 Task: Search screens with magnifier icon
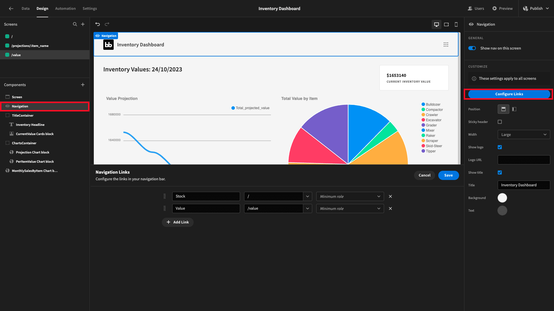click(x=75, y=24)
